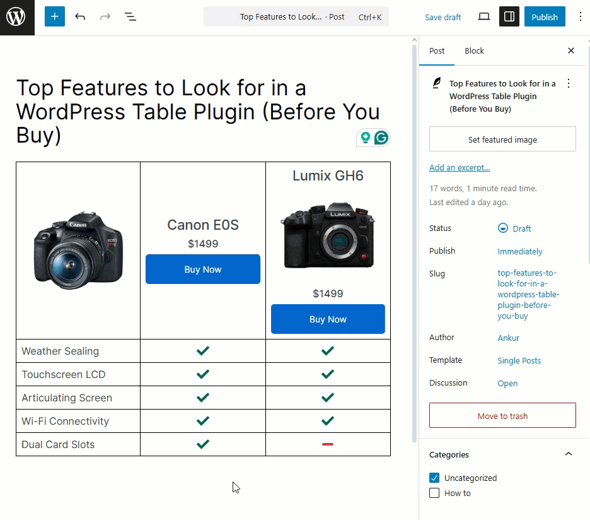
Task: Toggle the settings sidebar panel
Action: (x=509, y=16)
